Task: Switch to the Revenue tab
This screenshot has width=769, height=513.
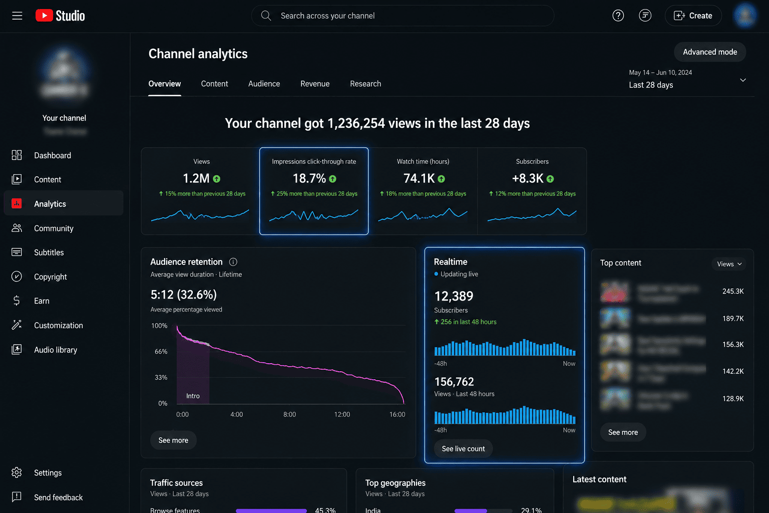Action: [315, 84]
